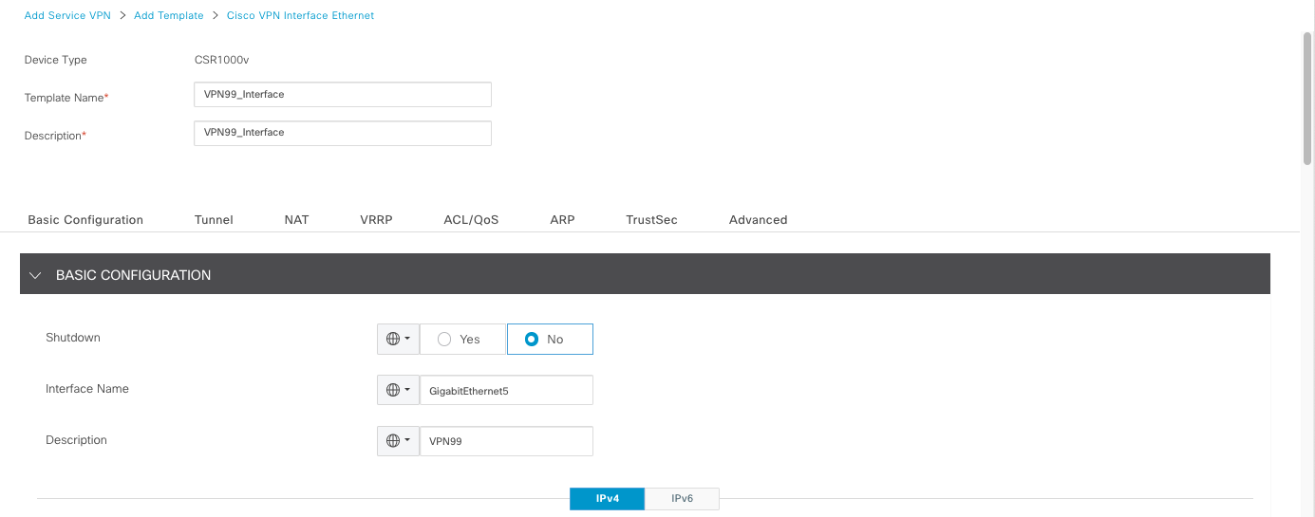The image size is (1315, 517).
Task: Click the Add Template breadcrumb link
Action: pyautogui.click(x=169, y=15)
